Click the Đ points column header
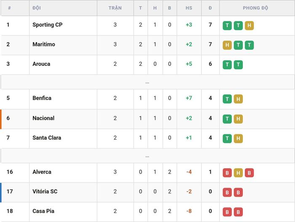 click(x=210, y=8)
